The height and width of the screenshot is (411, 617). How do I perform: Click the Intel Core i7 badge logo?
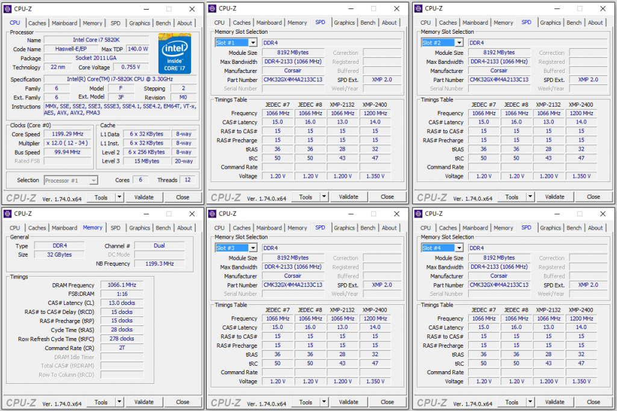tap(174, 54)
